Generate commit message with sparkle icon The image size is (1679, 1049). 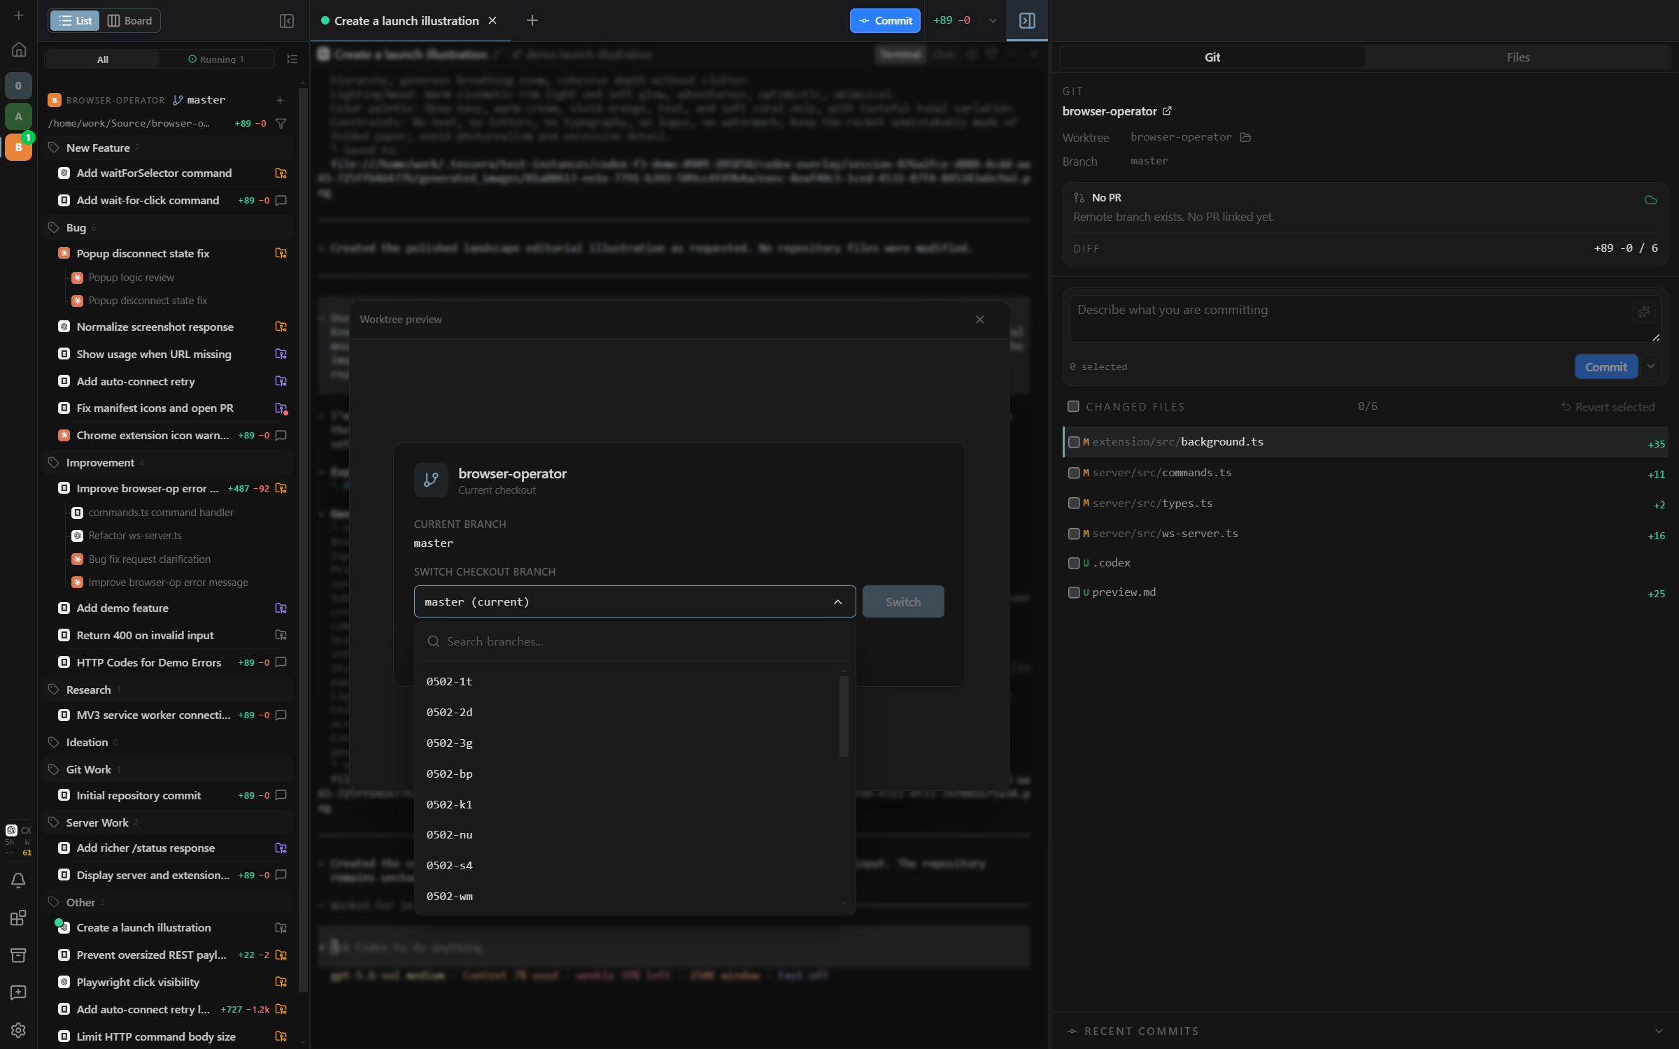tap(1644, 311)
